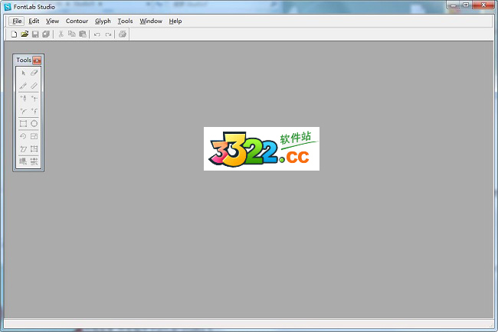This screenshot has height=332, width=498.
Task: Select the vertical meter mode icon
Action: [x=34, y=161]
